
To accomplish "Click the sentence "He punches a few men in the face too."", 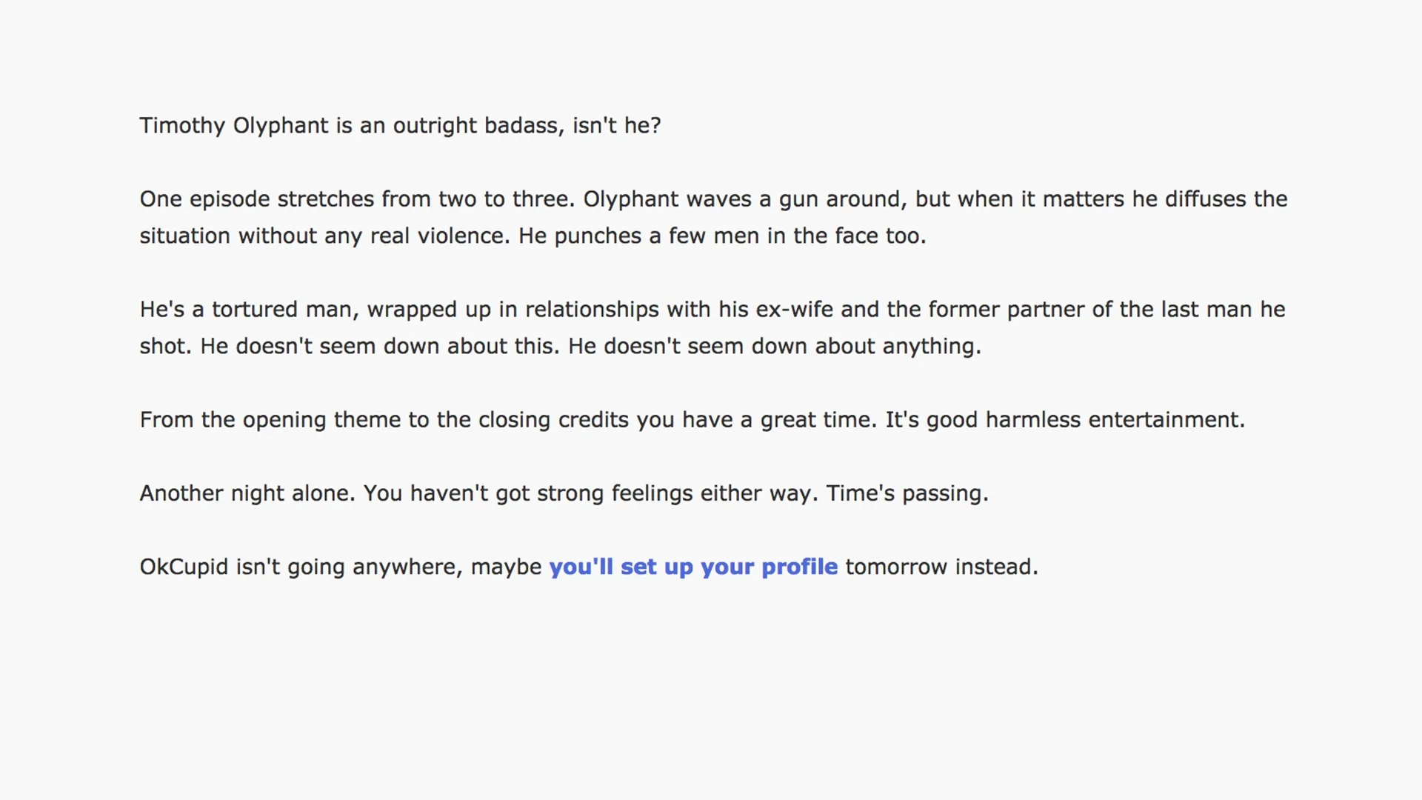I will (722, 236).
